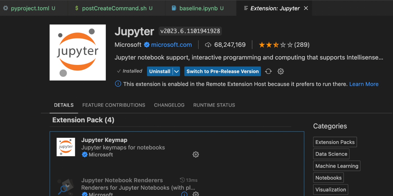
Task: Click the Extension Pack (4) heading
Action: click(83, 120)
